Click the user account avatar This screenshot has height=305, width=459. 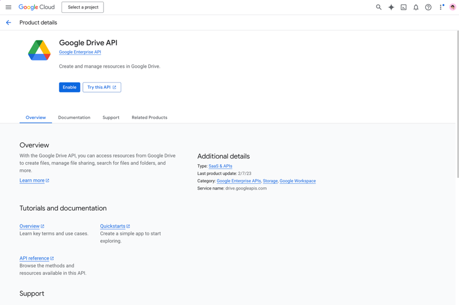coord(452,7)
